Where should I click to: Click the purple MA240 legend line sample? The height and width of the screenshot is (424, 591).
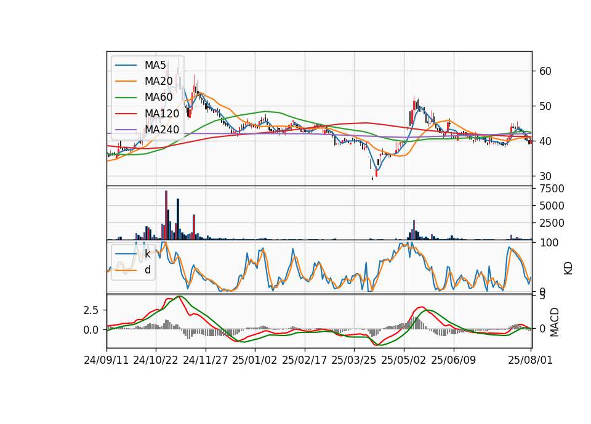pos(126,130)
